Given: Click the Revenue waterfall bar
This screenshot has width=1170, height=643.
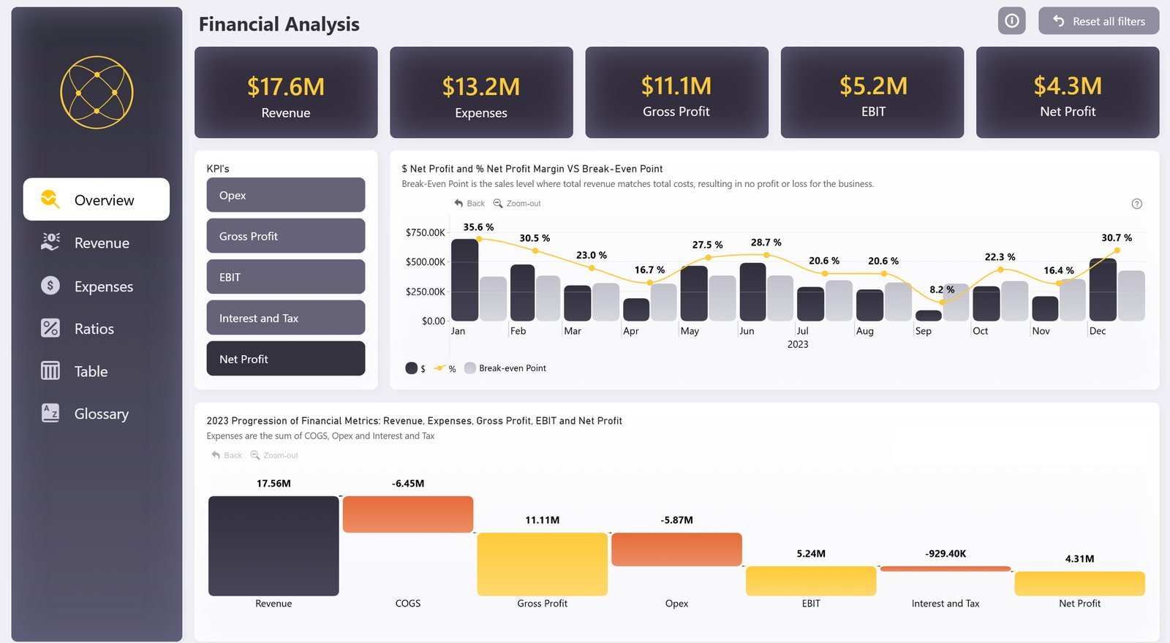Looking at the screenshot, I should click(273, 546).
